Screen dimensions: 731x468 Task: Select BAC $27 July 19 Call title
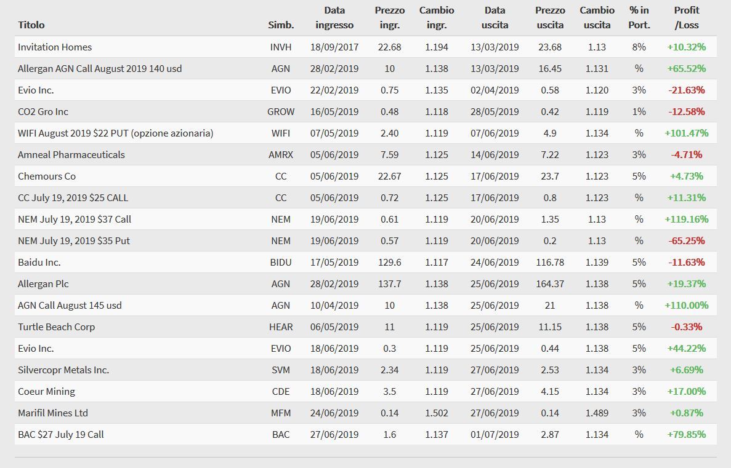[60, 434]
